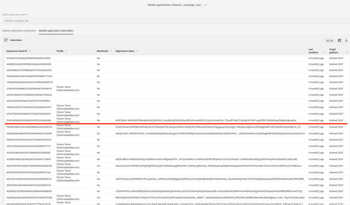The width and height of the screenshot is (350, 205).
Task: Click the Last modified header label
Action: pos(313,51)
